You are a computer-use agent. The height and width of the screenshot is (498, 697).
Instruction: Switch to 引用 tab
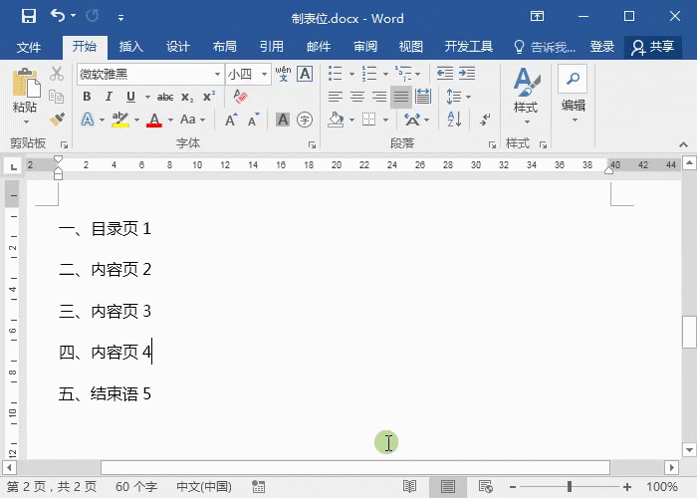271,47
